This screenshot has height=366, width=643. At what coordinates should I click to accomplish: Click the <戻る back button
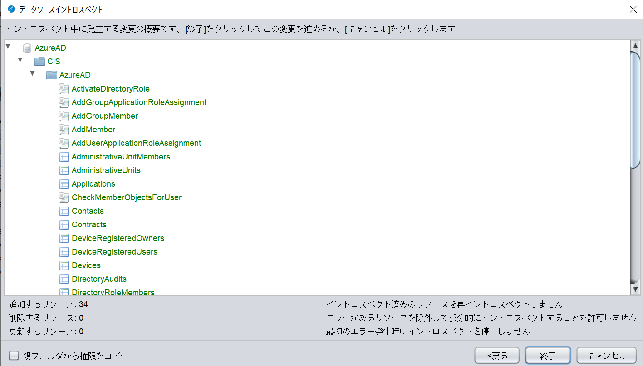[x=497, y=356]
